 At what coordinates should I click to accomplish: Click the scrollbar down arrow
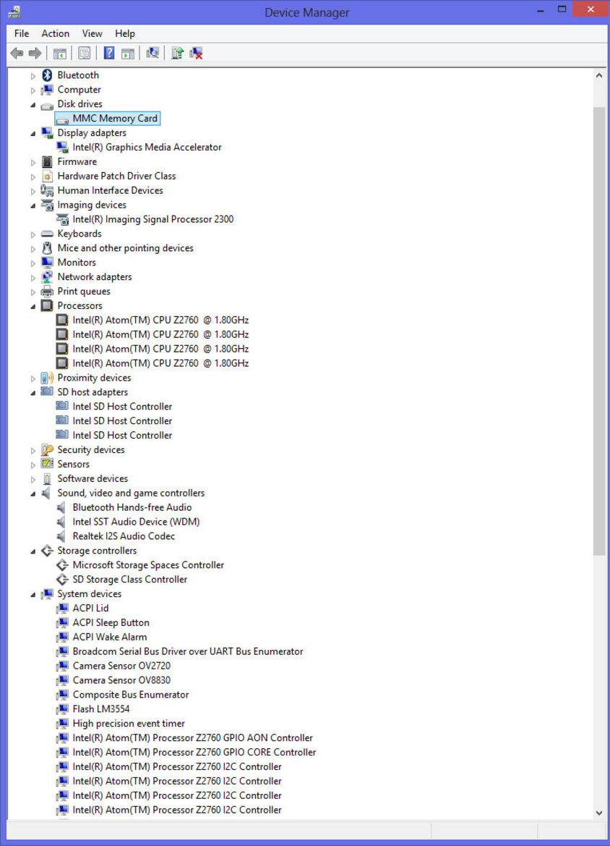tap(598, 813)
